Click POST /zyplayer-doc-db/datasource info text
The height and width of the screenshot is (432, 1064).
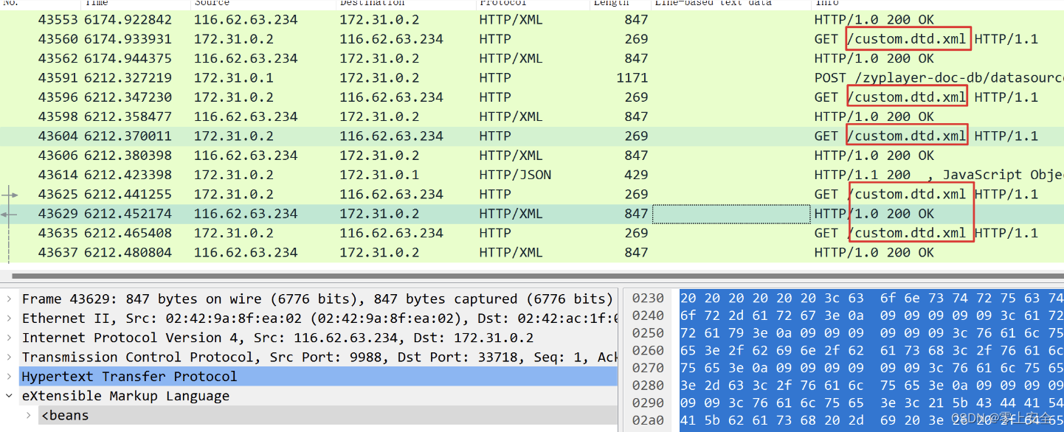pos(939,78)
